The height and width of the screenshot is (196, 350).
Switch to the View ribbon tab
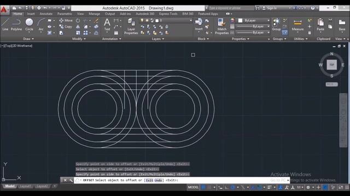(80, 14)
